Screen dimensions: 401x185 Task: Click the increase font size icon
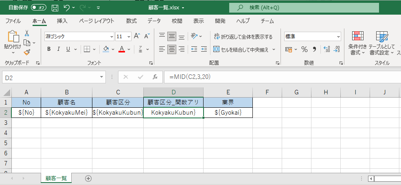137,36
